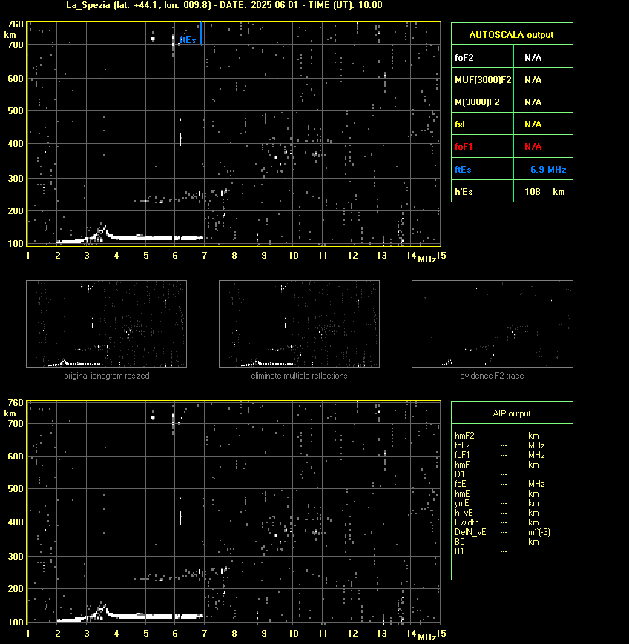The image size is (629, 644).
Task: Click the red foF1 label in AUTOSCALA table
Action: pyautogui.click(x=464, y=146)
